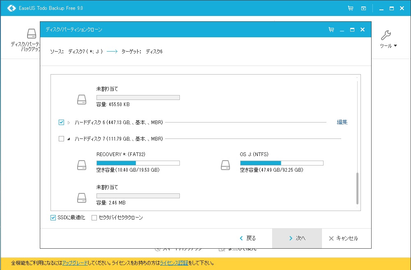Click 編集 link for hard disk 6
This screenshot has width=411, height=270.
(x=342, y=122)
